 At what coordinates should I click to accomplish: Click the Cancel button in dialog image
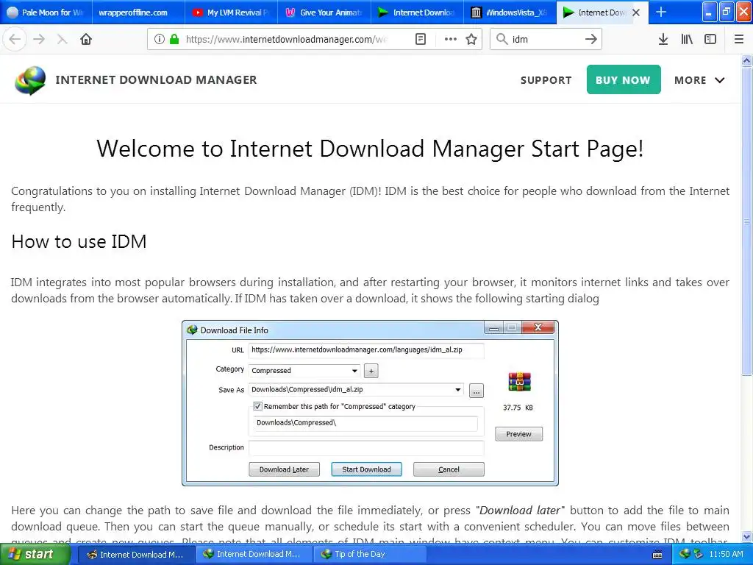tap(449, 469)
